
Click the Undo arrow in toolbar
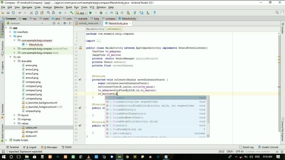pos(20,13)
